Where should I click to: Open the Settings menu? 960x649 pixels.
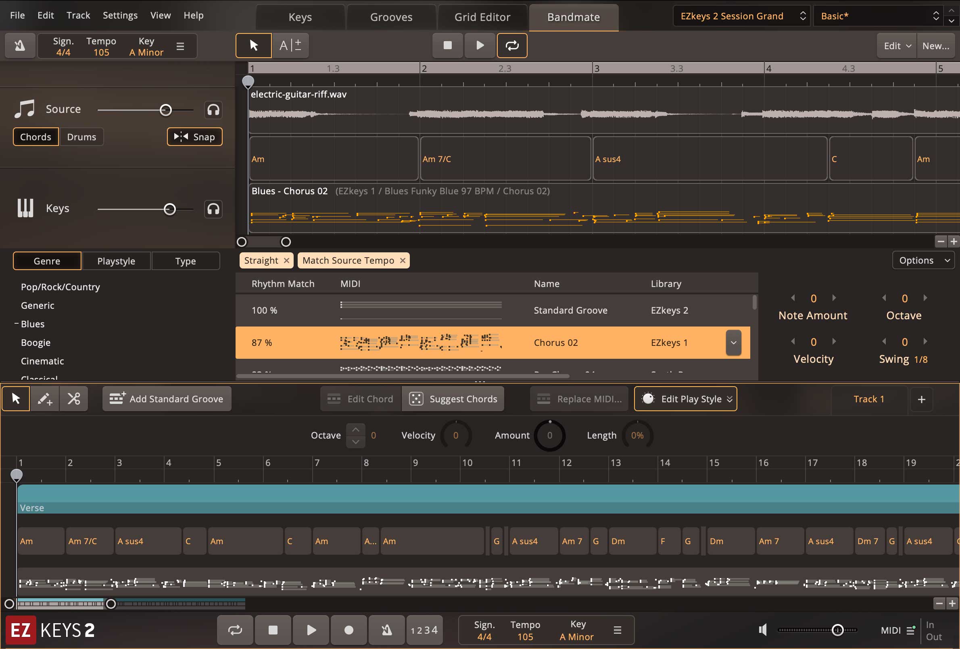pyautogui.click(x=120, y=15)
